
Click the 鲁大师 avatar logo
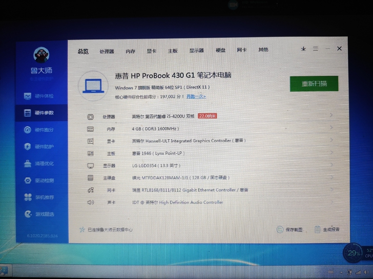coord(42,55)
